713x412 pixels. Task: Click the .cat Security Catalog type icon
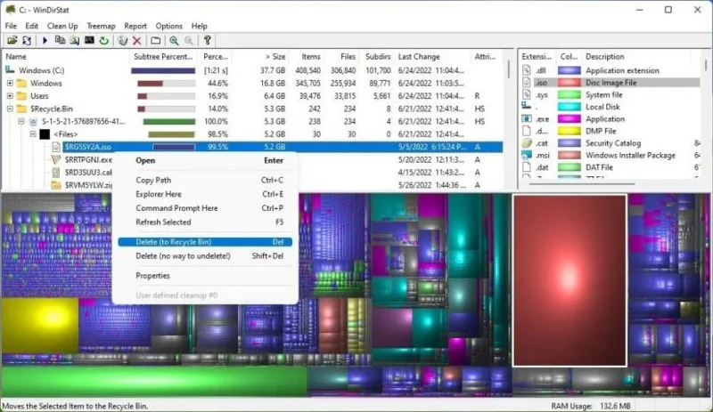pyautogui.click(x=527, y=142)
